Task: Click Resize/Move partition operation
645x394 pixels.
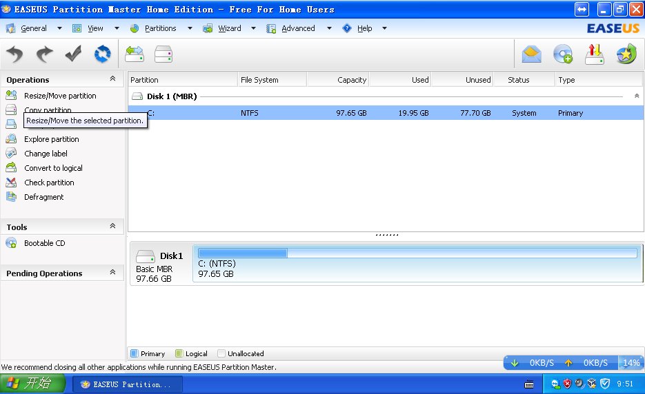Action: pos(60,96)
